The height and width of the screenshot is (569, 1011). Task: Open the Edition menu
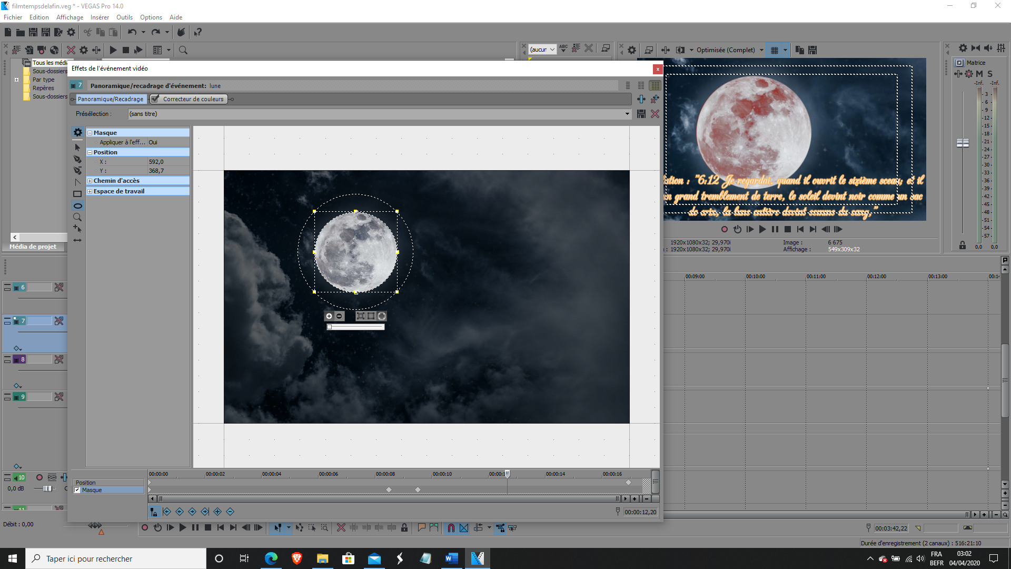pyautogui.click(x=39, y=17)
